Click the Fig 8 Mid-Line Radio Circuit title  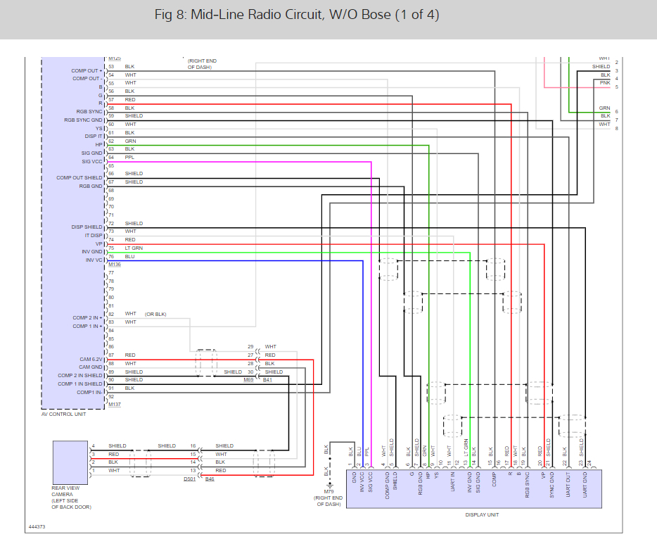pyautogui.click(x=297, y=15)
